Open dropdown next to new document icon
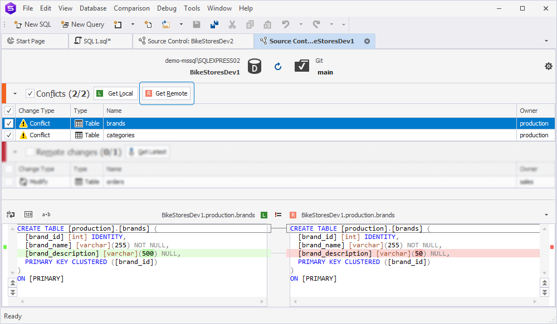Screen dimensions: 557x324 133,24
